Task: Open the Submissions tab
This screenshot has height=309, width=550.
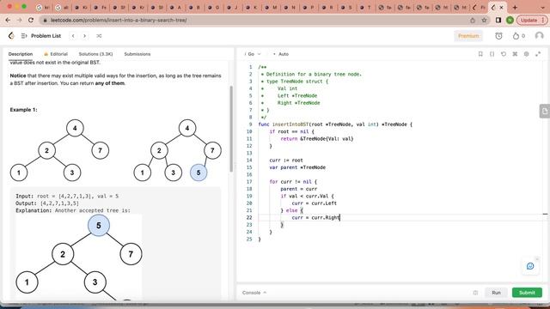Action: click(137, 54)
